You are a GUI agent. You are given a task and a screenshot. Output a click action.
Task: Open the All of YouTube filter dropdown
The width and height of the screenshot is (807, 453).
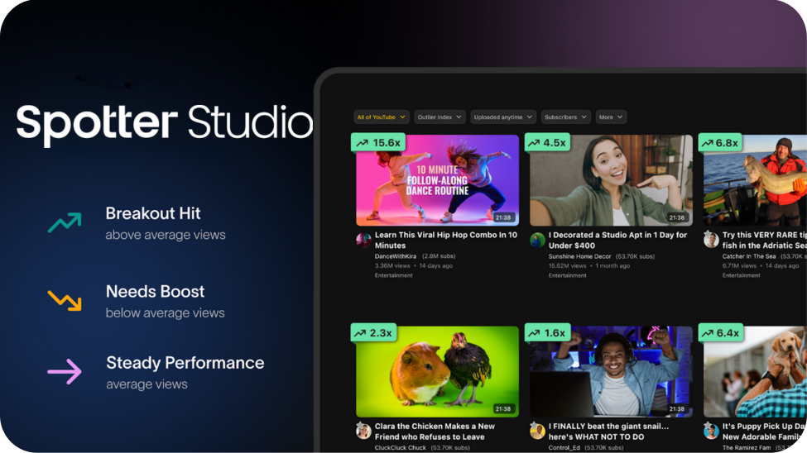tap(382, 117)
